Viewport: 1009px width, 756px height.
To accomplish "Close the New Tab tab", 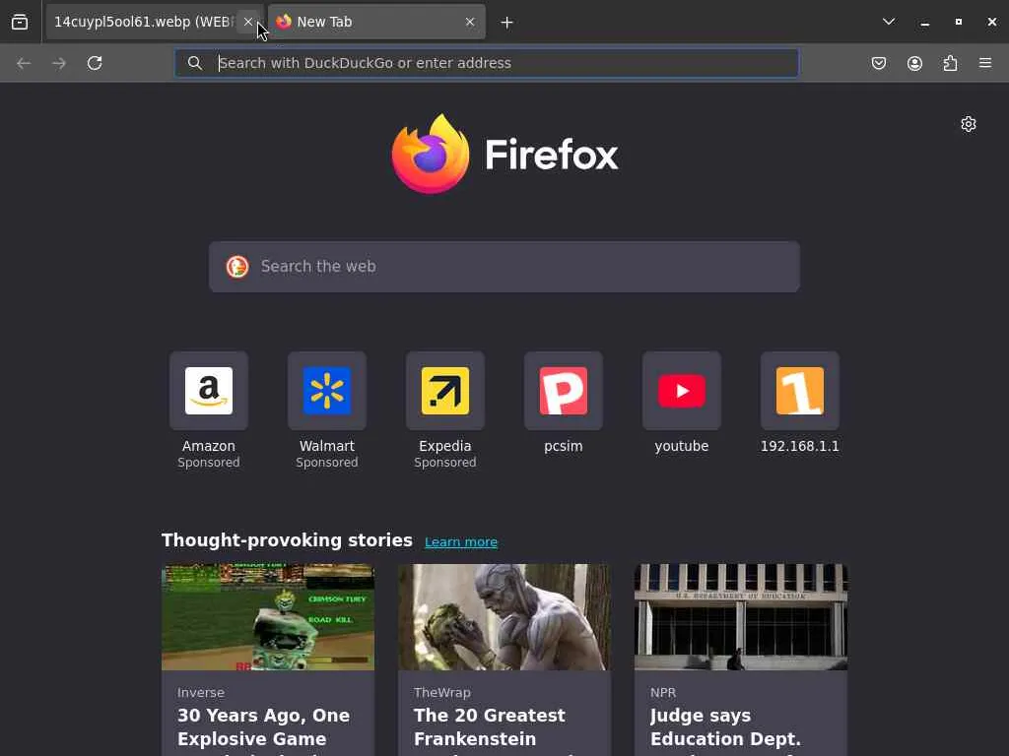I will point(470,22).
